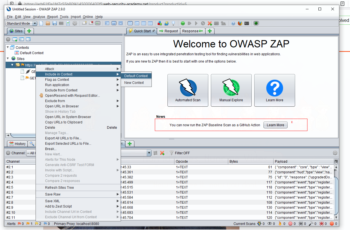Click the green break-on-all-requests circle
Viewport: 350px width, 230px height.
pos(183,24)
